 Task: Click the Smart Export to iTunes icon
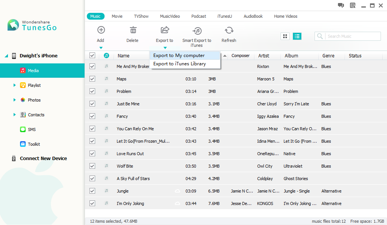click(197, 31)
